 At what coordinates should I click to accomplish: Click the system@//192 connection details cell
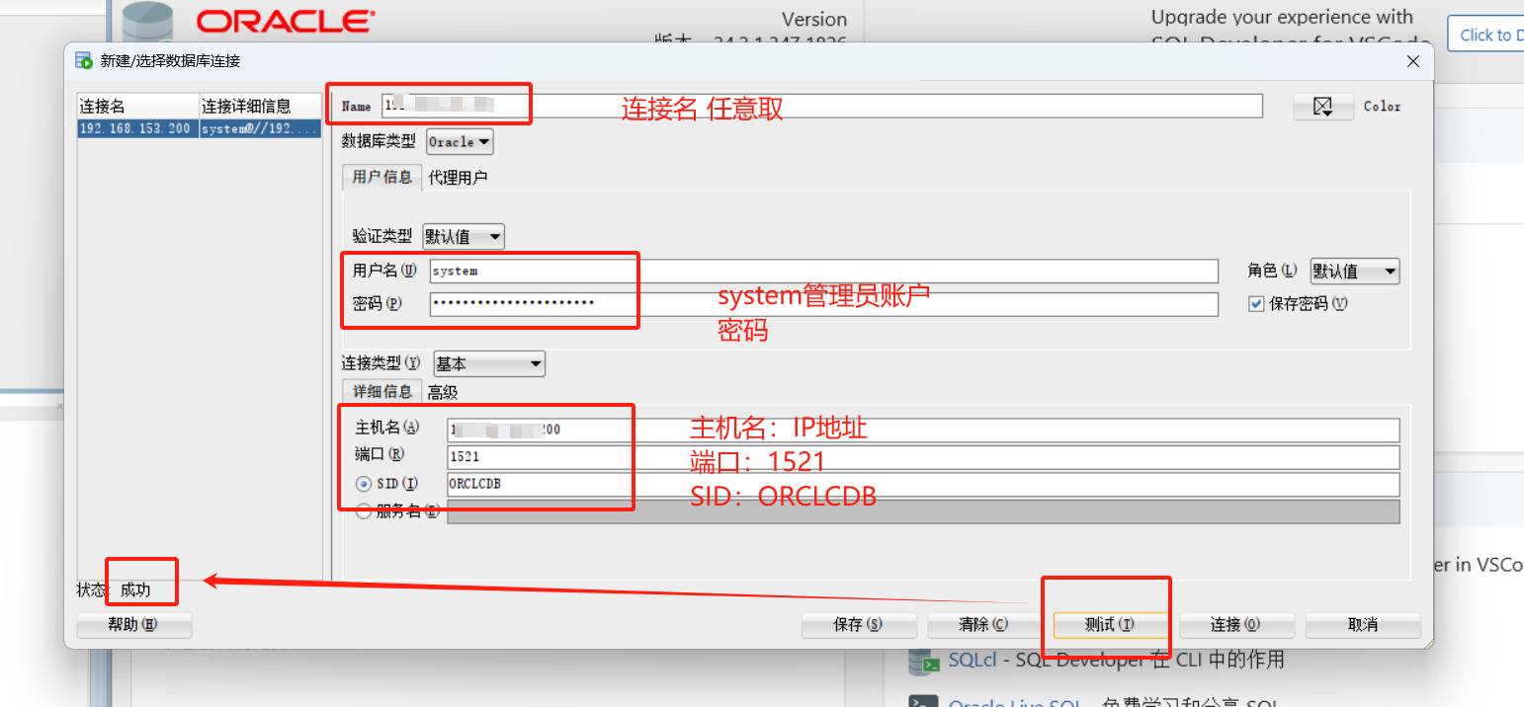coord(260,129)
